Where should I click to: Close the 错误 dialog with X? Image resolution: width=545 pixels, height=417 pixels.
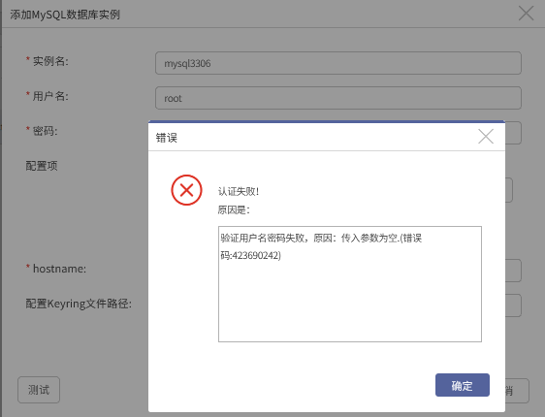click(486, 137)
